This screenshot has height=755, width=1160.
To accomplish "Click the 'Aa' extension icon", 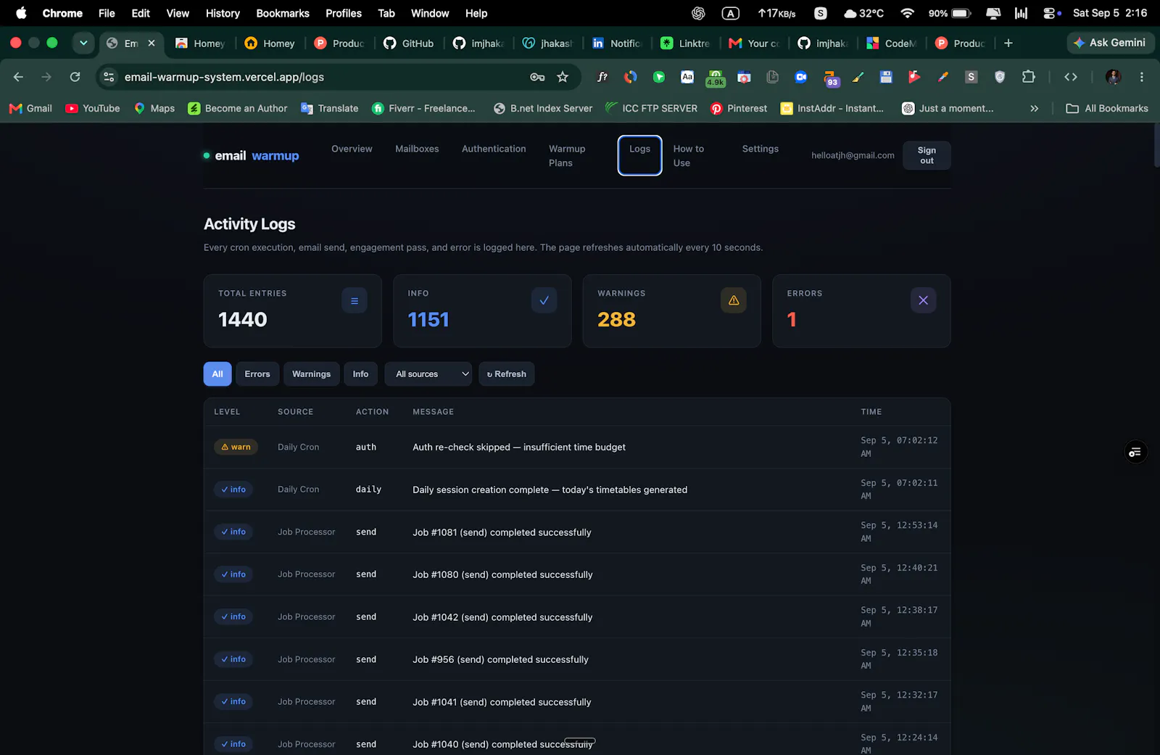I will pyautogui.click(x=687, y=77).
